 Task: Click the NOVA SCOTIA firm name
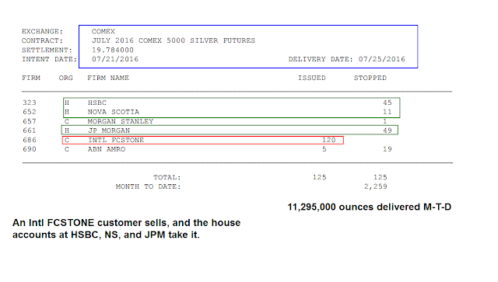(114, 112)
